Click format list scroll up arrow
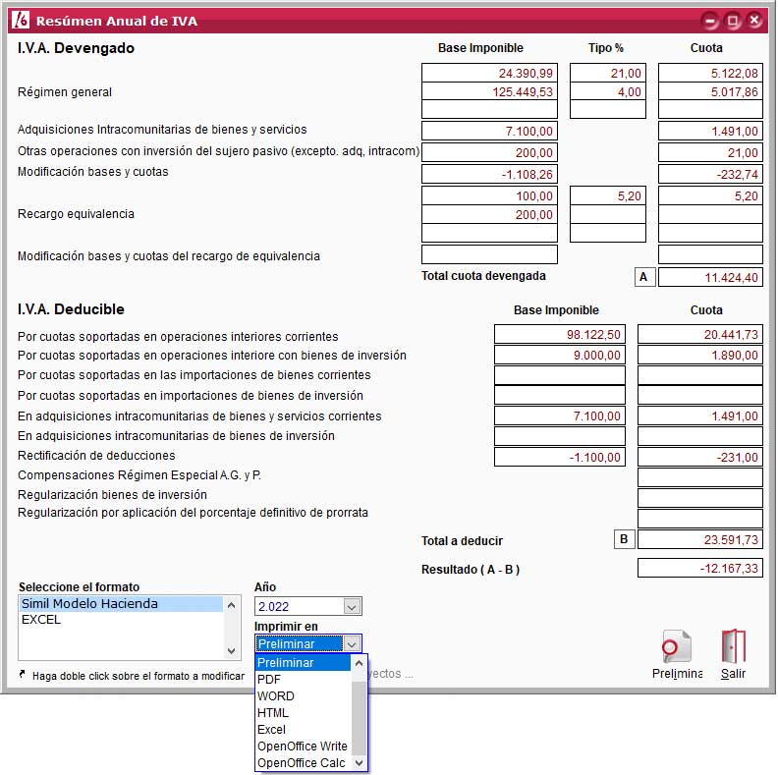This screenshot has height=775, width=778. pos(231,605)
